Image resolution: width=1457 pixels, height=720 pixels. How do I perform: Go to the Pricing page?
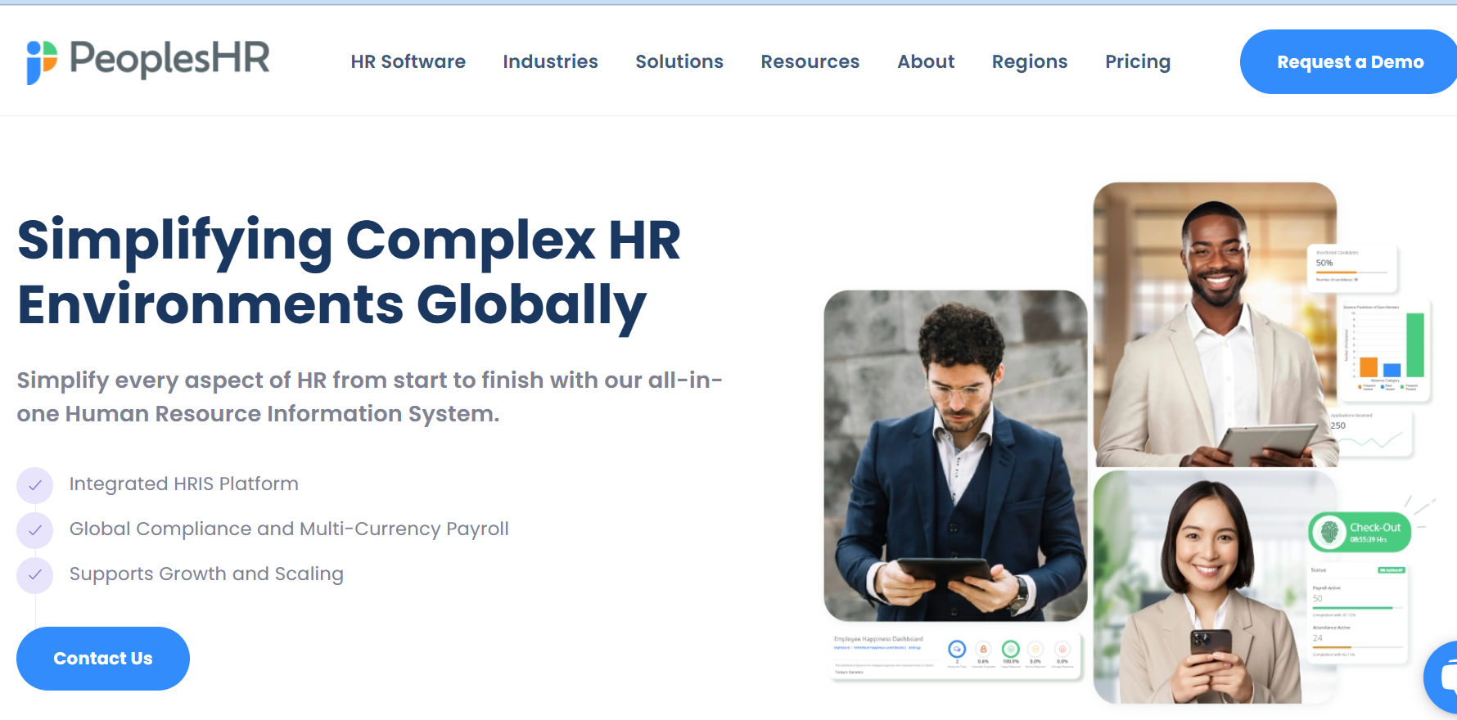click(1137, 62)
